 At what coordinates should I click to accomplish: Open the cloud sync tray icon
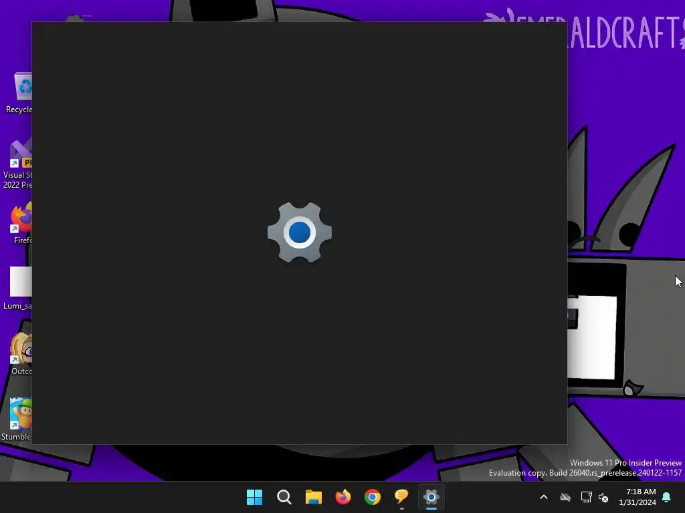(x=565, y=497)
